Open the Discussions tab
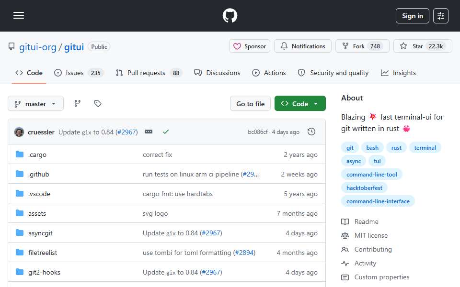Image resolution: width=460 pixels, height=287 pixels. pyautogui.click(x=217, y=73)
